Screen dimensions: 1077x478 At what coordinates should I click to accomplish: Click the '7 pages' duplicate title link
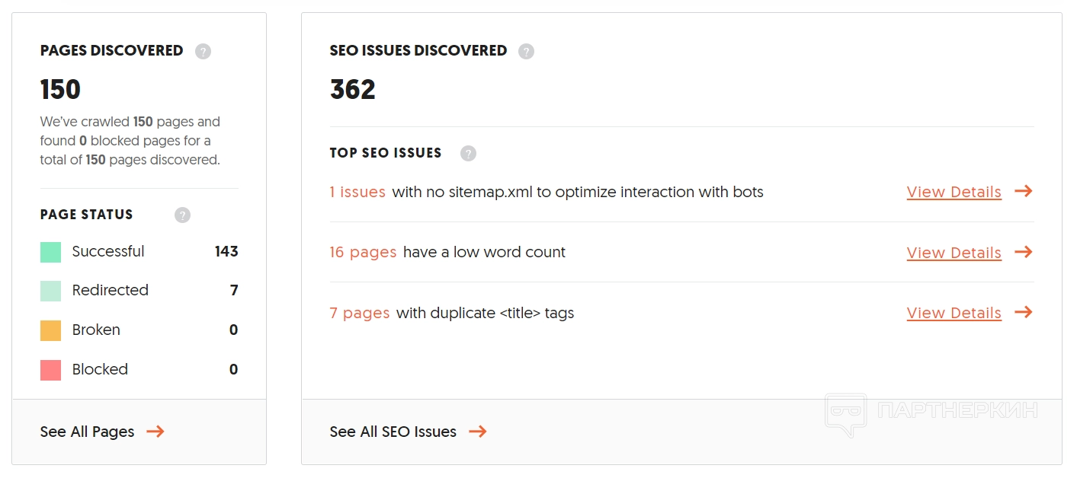(360, 313)
